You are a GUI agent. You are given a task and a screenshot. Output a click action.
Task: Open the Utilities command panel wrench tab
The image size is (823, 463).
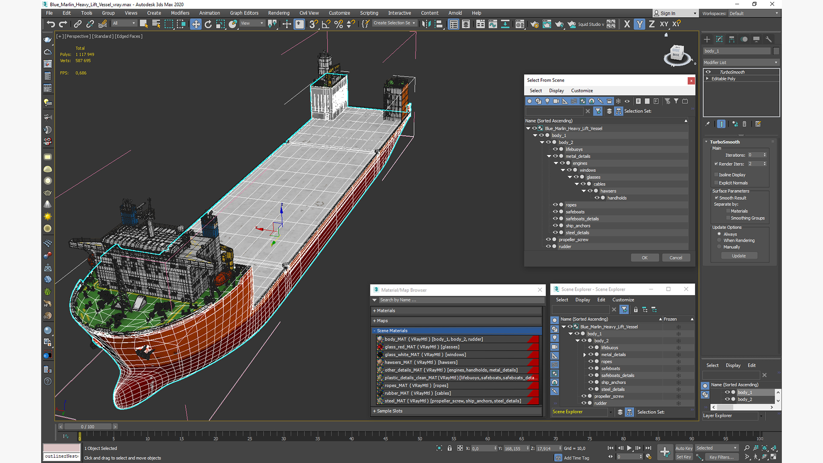click(x=769, y=39)
